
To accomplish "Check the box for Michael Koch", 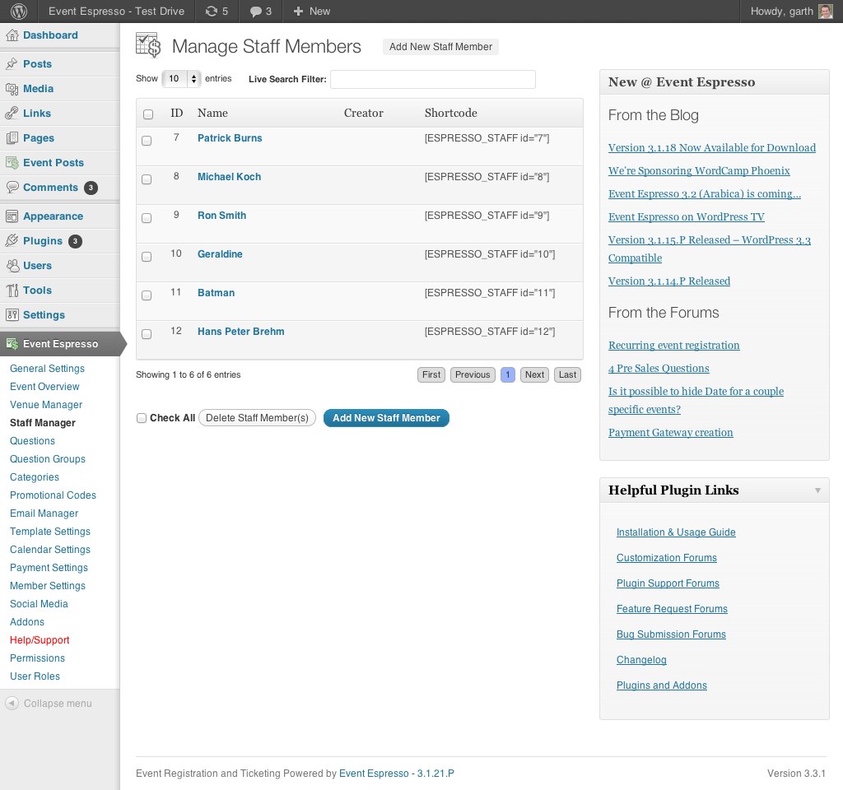I will 147,179.
